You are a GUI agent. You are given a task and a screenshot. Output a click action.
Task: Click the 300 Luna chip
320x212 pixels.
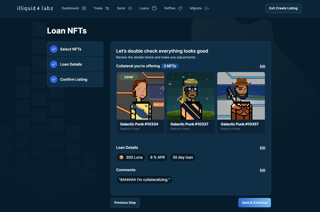click(131, 157)
